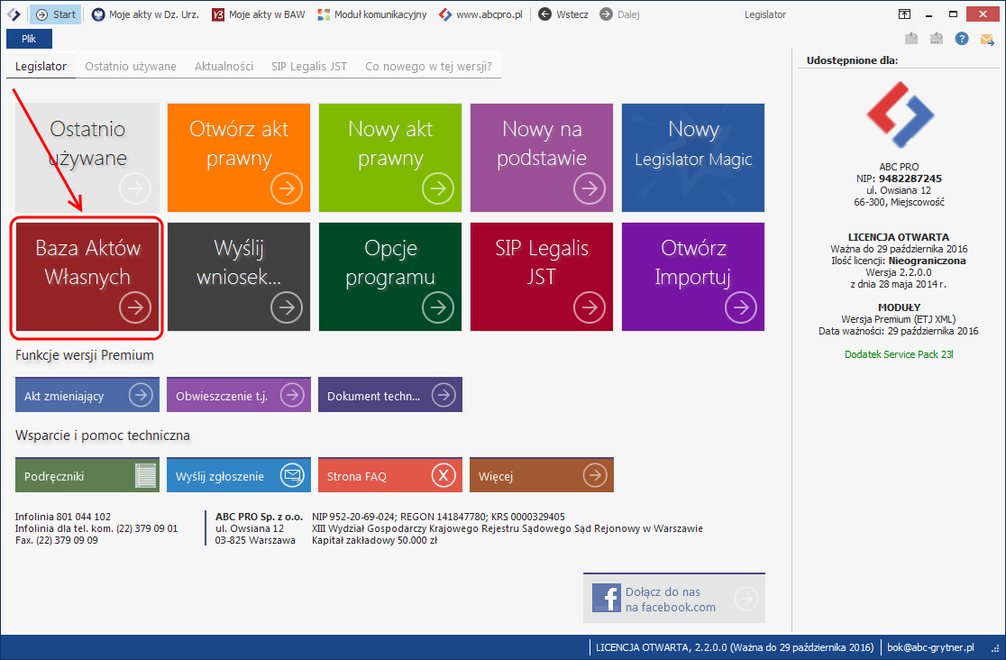Switch to the Ostatnio używane tab
Viewport: 1006px width, 660px height.
131,66
